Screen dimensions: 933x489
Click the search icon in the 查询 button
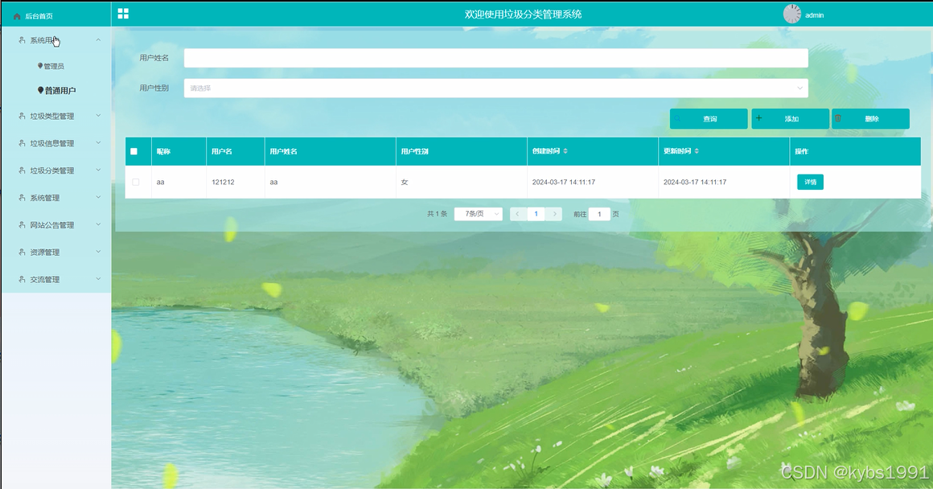coord(677,118)
